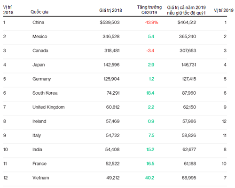235x188 pixels.
Task: Click China's red -13.9% growth value
Action: (151, 22)
